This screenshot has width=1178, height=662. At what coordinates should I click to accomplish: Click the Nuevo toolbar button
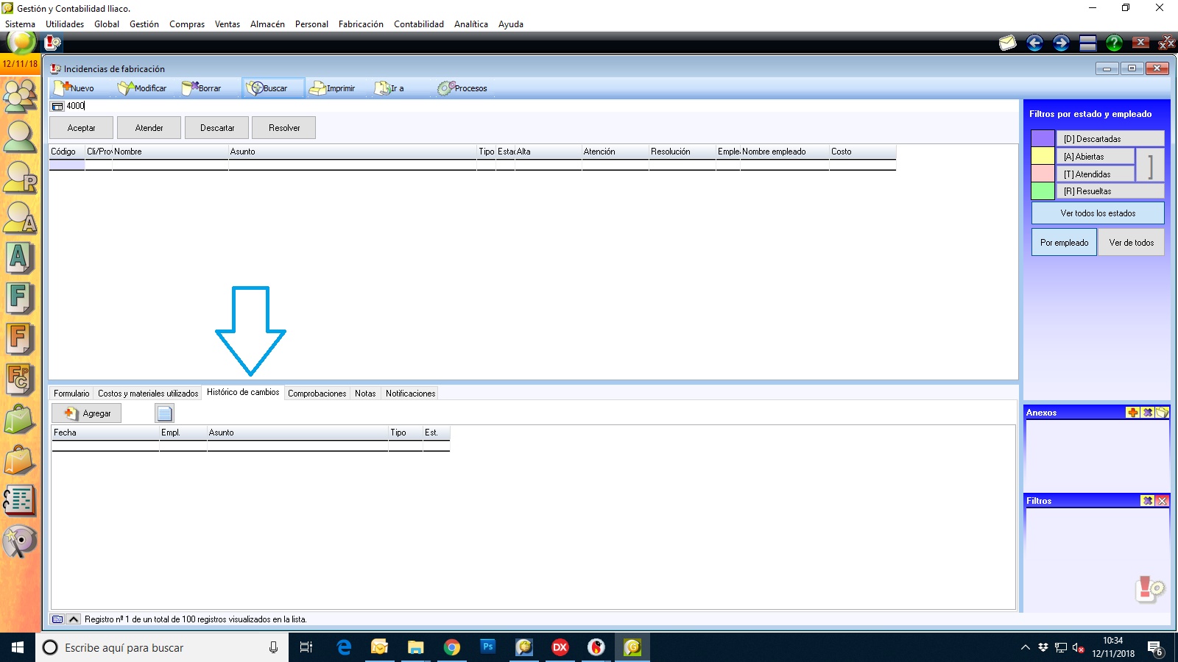[74, 88]
